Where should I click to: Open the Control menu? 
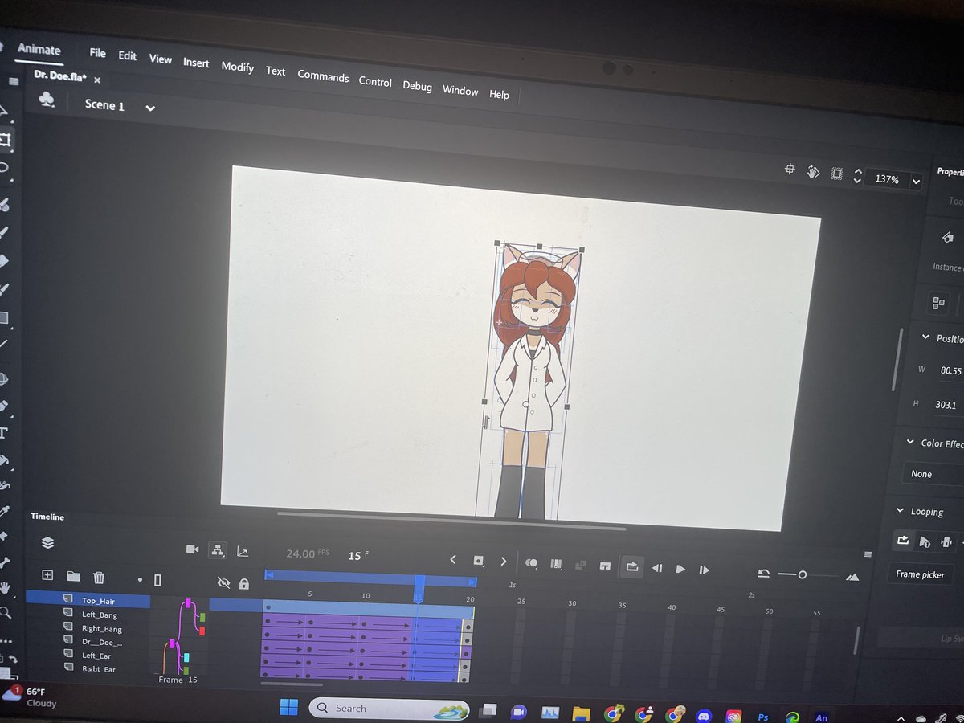click(375, 82)
